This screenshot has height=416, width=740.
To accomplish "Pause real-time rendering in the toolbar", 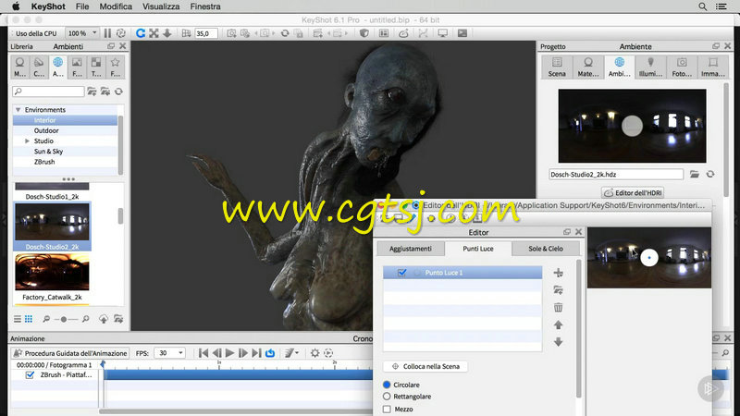I will (107, 33).
